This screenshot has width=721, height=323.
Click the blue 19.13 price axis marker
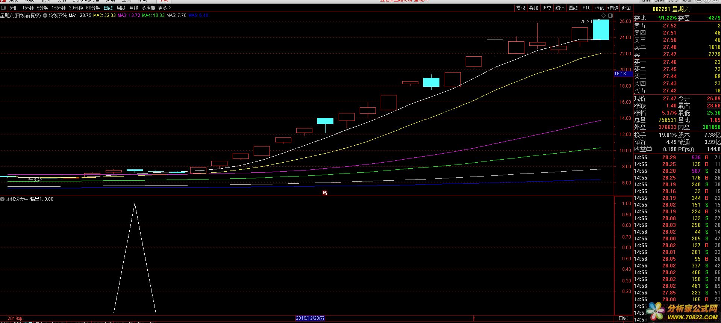point(623,74)
